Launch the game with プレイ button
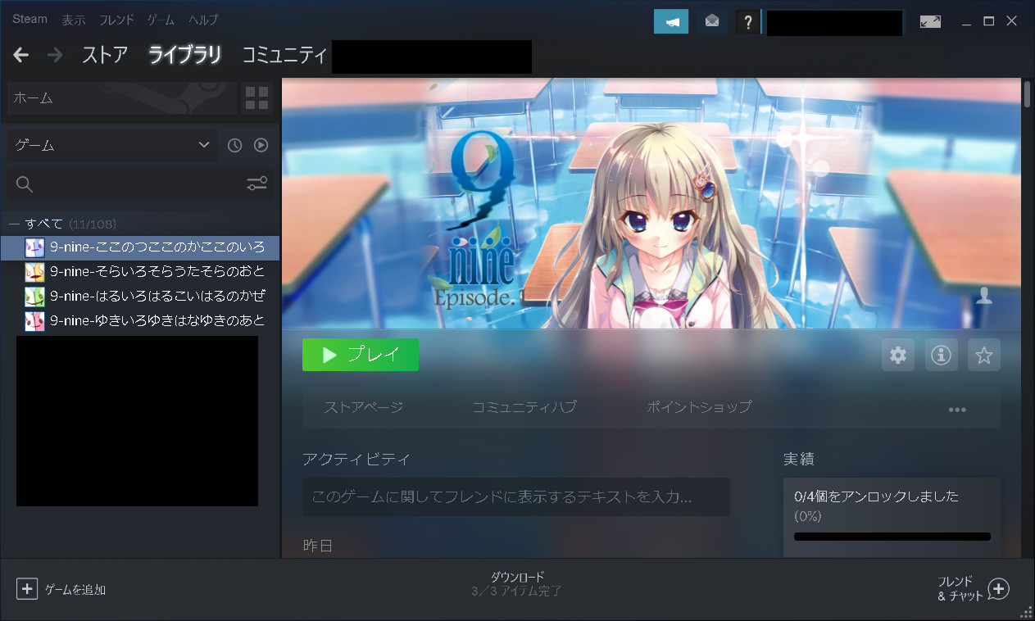Viewport: 1035px width, 621px height. click(361, 355)
